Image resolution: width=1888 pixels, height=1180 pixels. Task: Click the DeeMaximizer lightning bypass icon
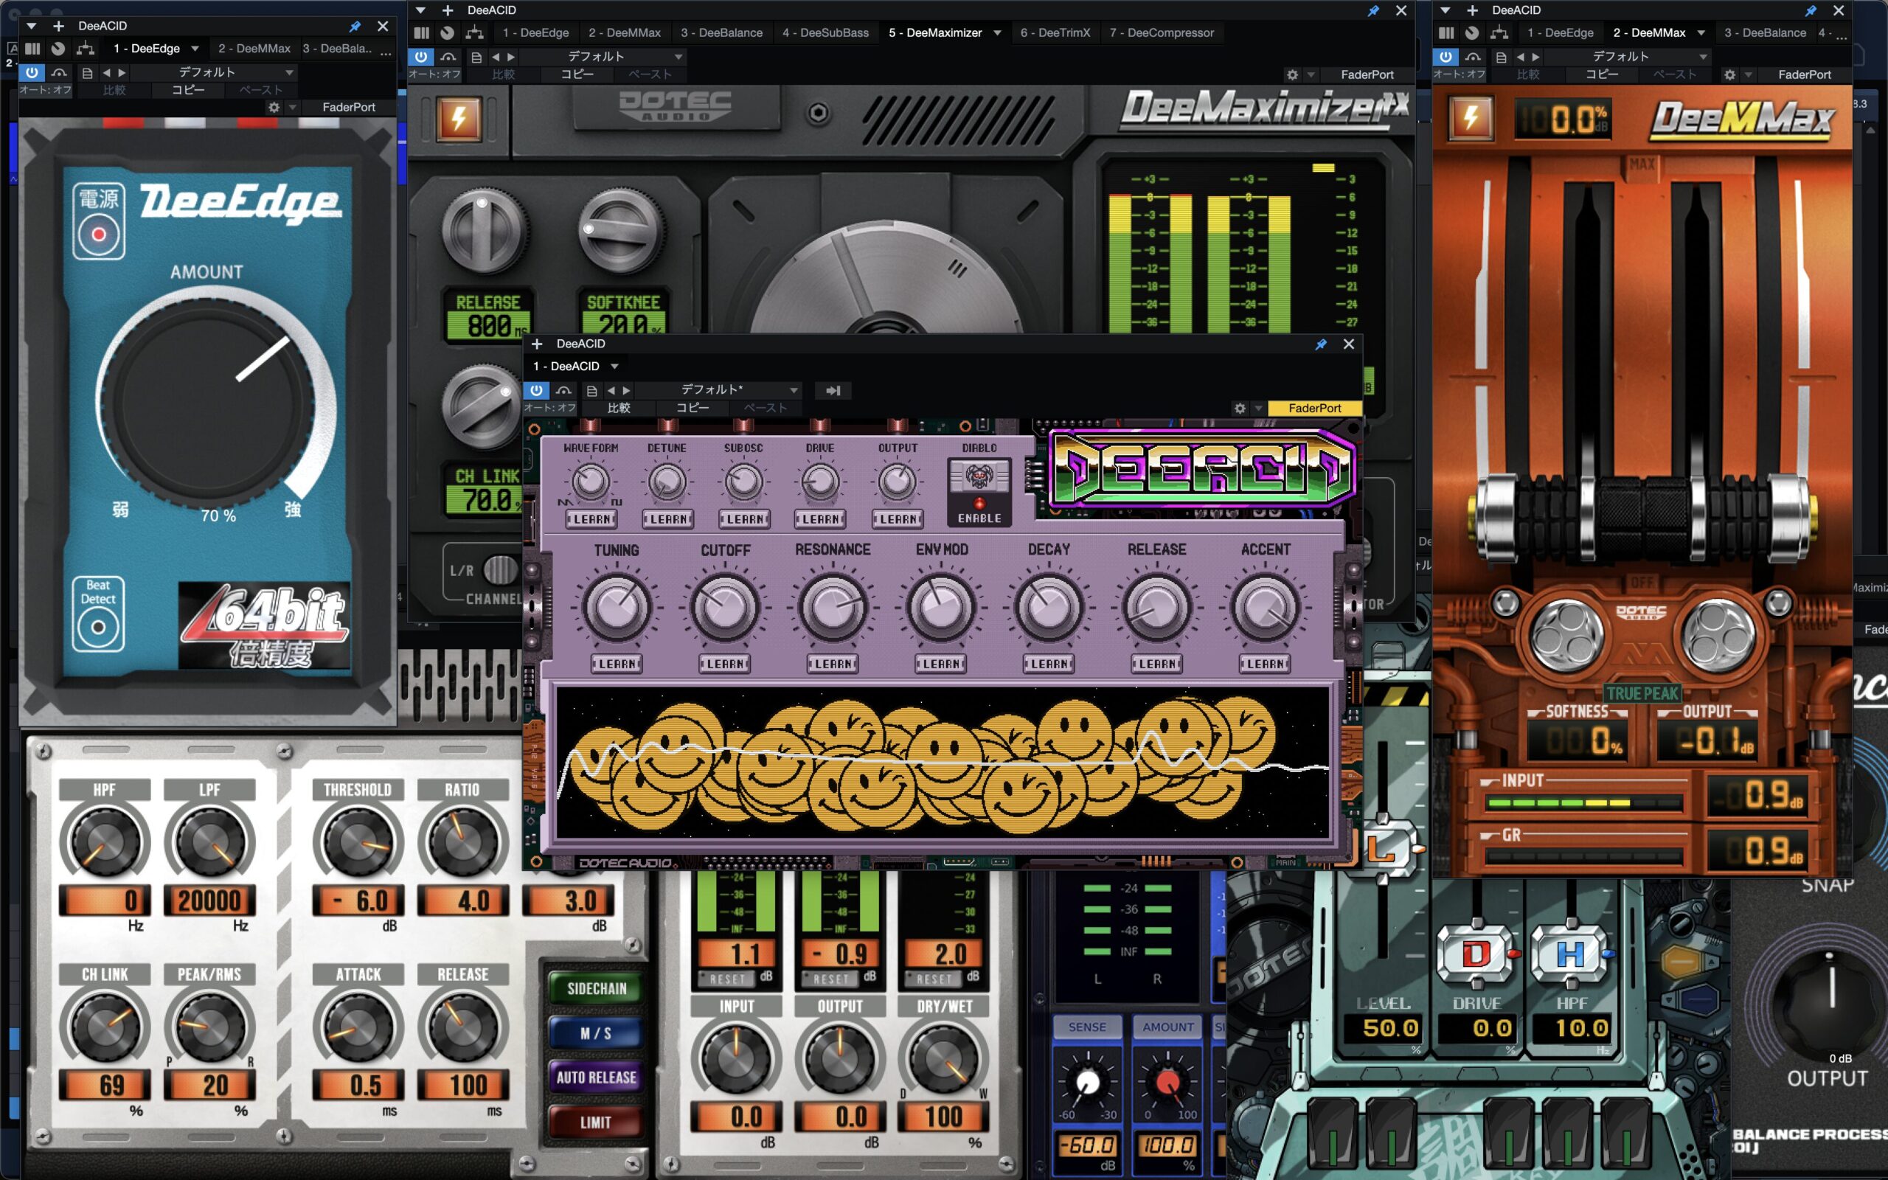click(459, 119)
